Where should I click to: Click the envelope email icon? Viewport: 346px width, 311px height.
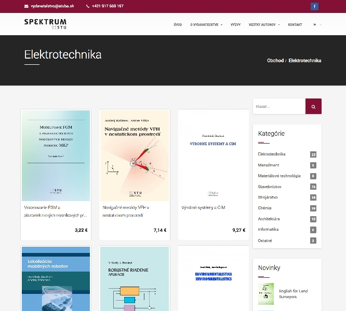point(26,6)
